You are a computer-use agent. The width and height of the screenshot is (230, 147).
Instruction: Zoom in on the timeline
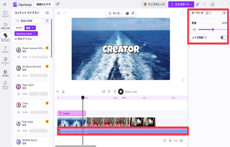(170, 140)
